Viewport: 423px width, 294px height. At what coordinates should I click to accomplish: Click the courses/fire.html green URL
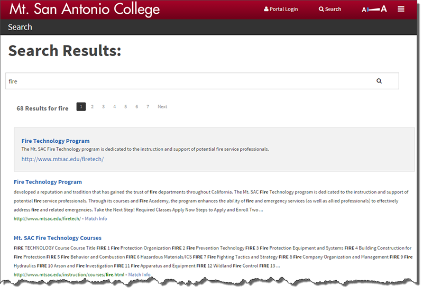point(69,274)
